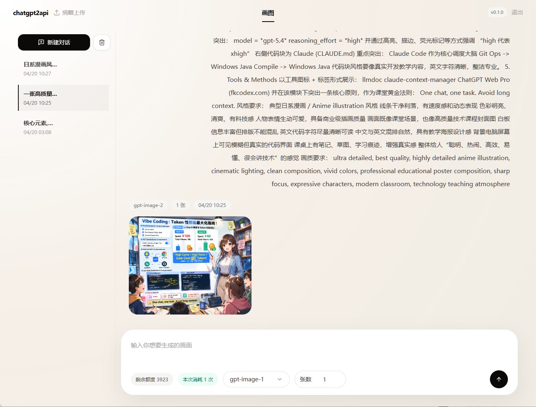Click the 04/20 10:25 timestamp tag above the image
This screenshot has height=407, width=536.
click(212, 205)
